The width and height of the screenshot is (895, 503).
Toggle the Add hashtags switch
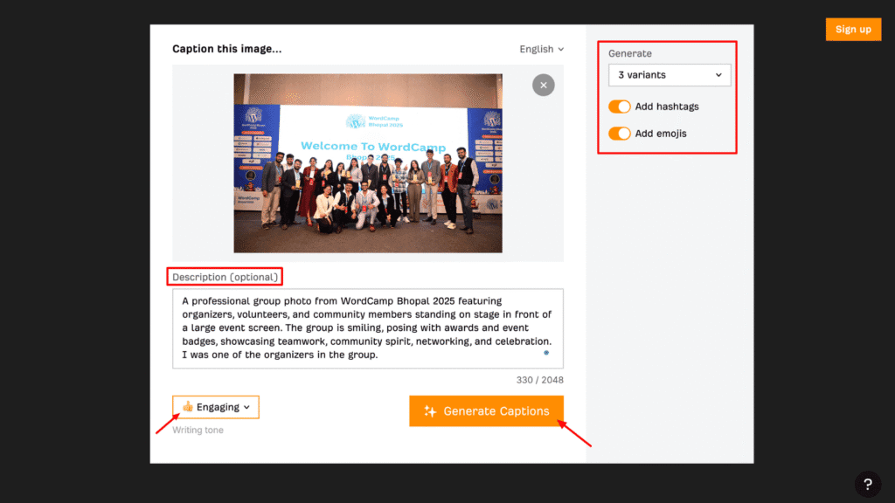(x=620, y=107)
